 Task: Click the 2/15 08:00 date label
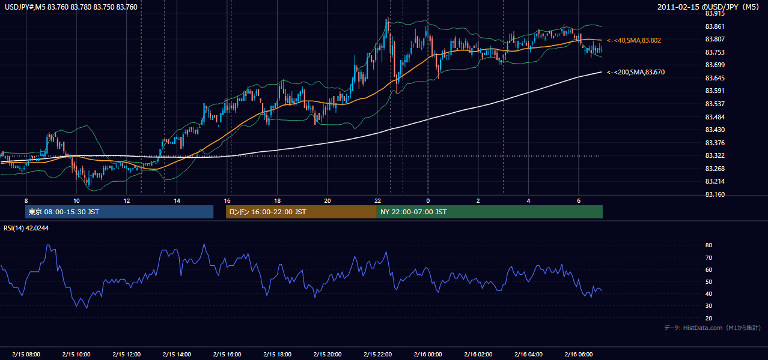(x=26, y=354)
